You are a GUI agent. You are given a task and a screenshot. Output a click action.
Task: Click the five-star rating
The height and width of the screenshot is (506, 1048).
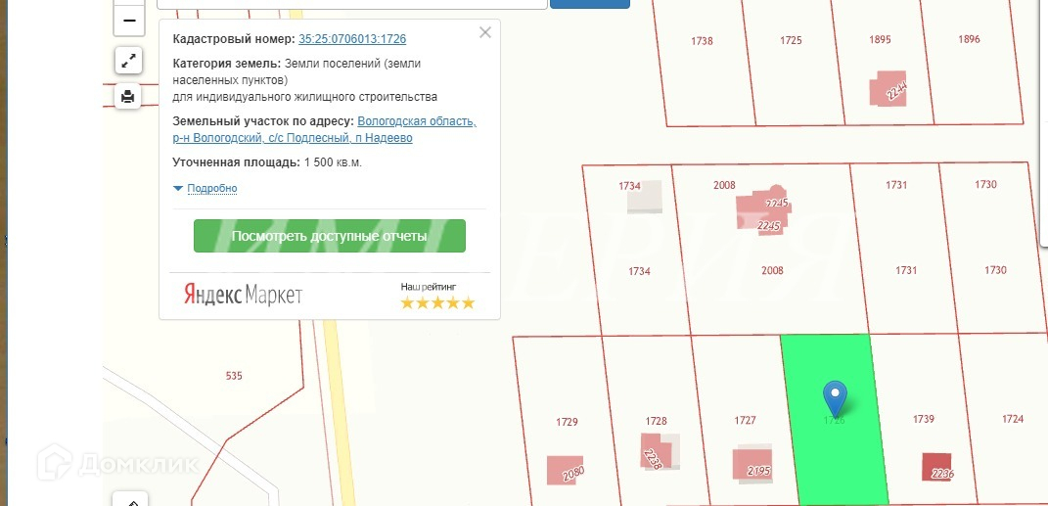[437, 302]
